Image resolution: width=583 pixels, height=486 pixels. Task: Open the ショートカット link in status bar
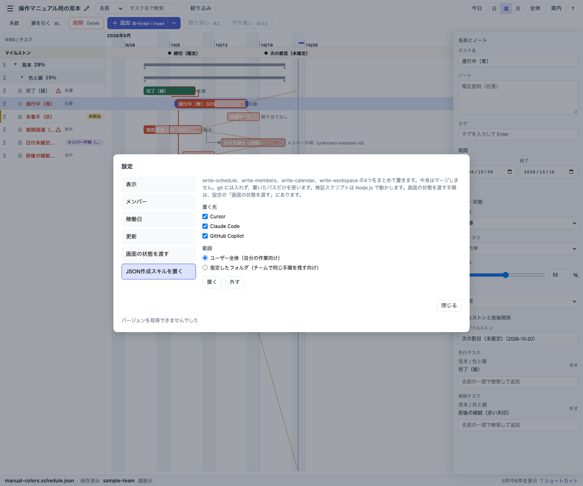(x=559, y=481)
